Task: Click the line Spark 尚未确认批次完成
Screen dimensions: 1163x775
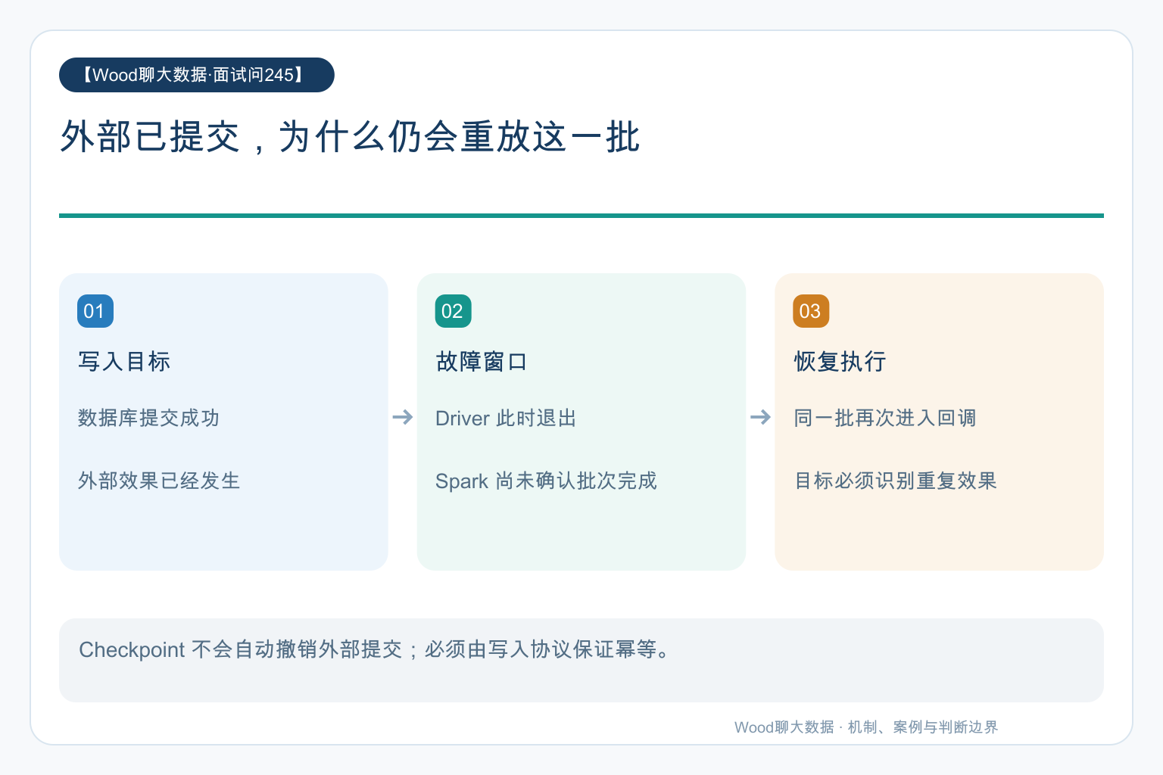Action: click(x=546, y=481)
